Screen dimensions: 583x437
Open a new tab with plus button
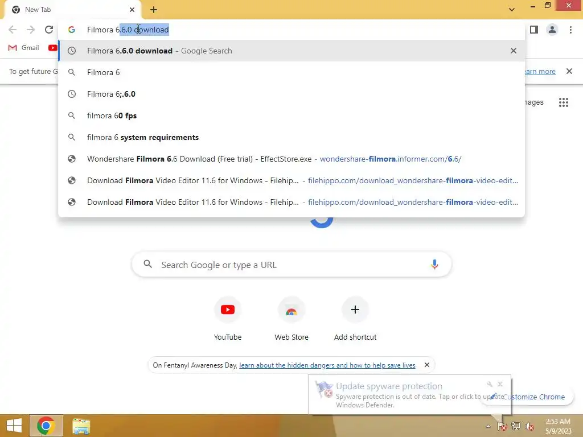[154, 10]
